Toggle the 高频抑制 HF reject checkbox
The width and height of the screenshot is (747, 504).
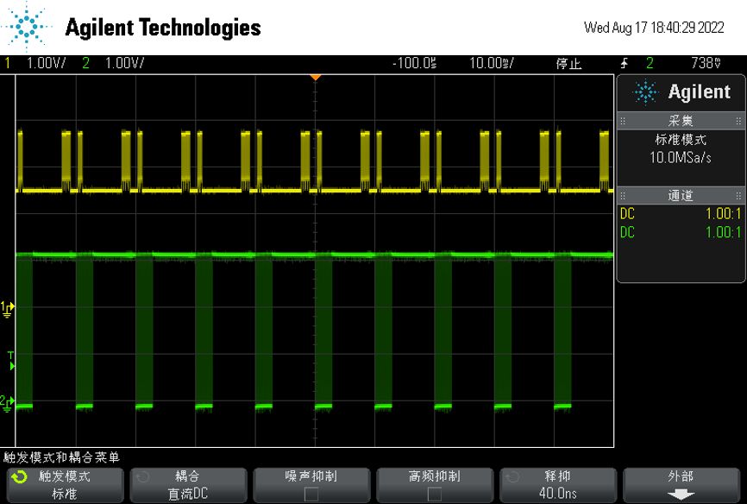(434, 494)
